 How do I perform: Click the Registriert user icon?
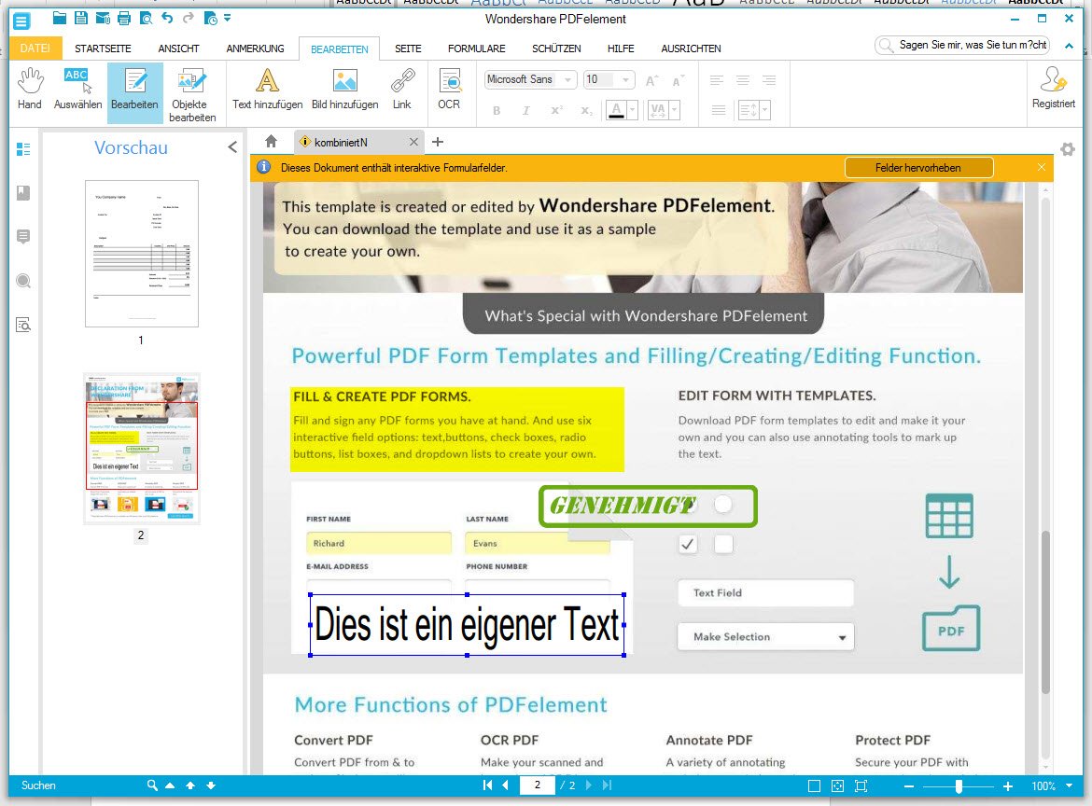coord(1053,88)
